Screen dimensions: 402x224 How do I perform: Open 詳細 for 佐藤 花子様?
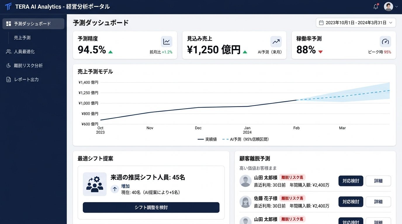click(378, 202)
